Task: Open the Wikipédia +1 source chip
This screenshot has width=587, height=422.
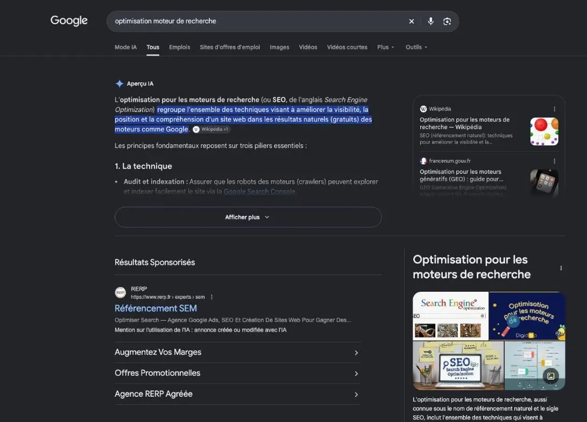Action: (211, 129)
